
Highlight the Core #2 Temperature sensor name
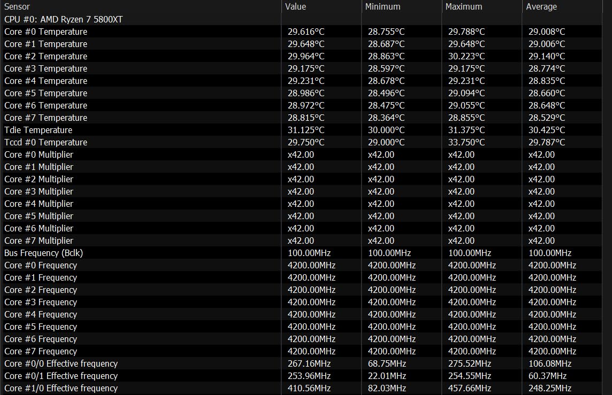[x=45, y=56]
